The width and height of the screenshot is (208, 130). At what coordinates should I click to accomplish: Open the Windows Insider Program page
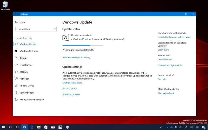coord(32,100)
